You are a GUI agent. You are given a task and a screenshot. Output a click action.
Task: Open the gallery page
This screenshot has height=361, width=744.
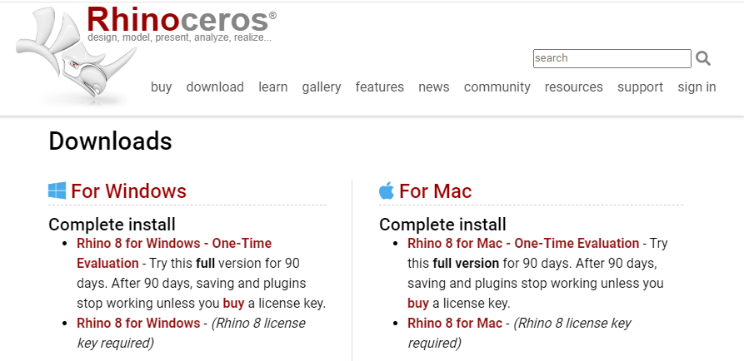tap(322, 87)
